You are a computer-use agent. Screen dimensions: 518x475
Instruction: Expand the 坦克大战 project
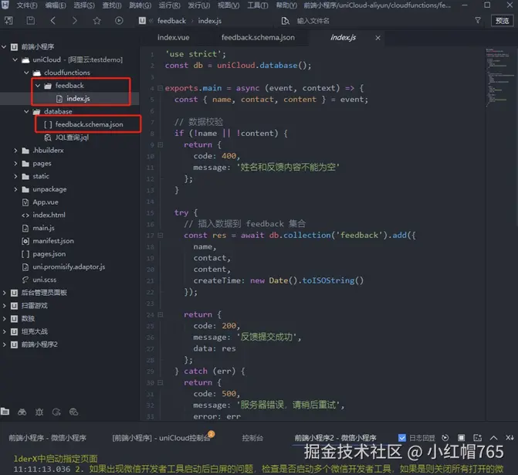(4, 331)
